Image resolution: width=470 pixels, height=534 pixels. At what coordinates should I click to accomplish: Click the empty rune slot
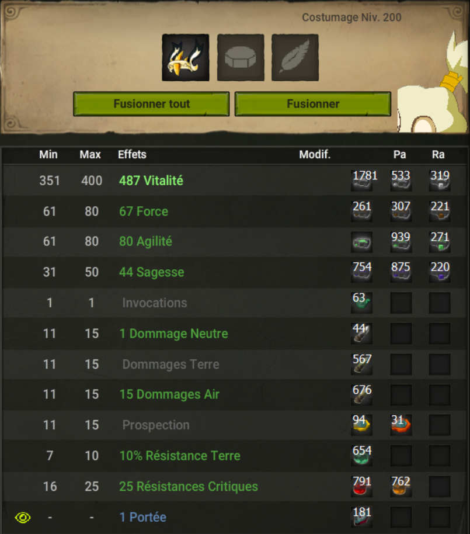click(x=241, y=58)
